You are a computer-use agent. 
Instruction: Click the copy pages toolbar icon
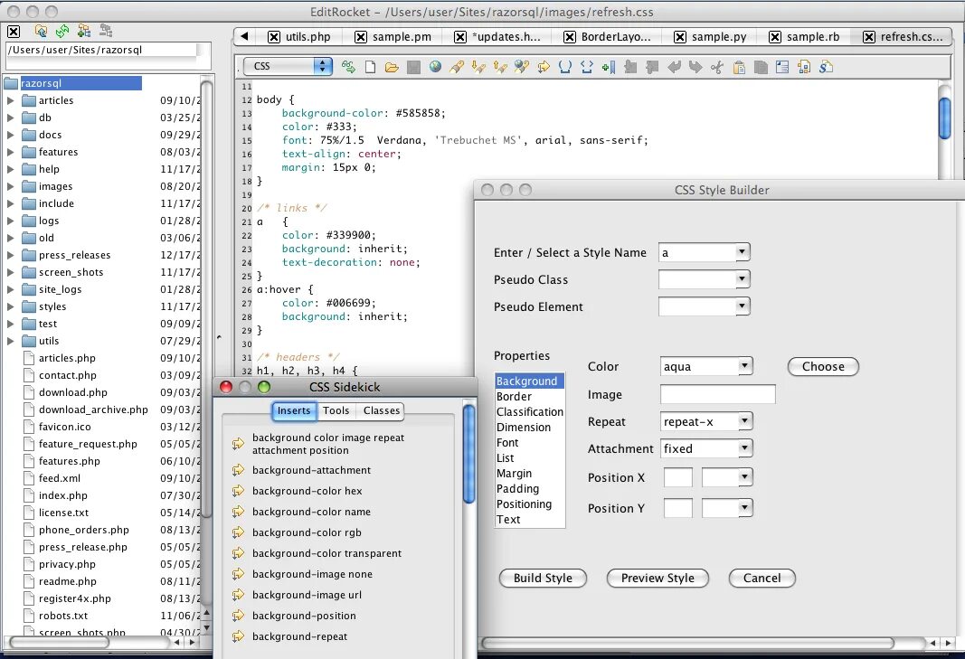pos(761,67)
